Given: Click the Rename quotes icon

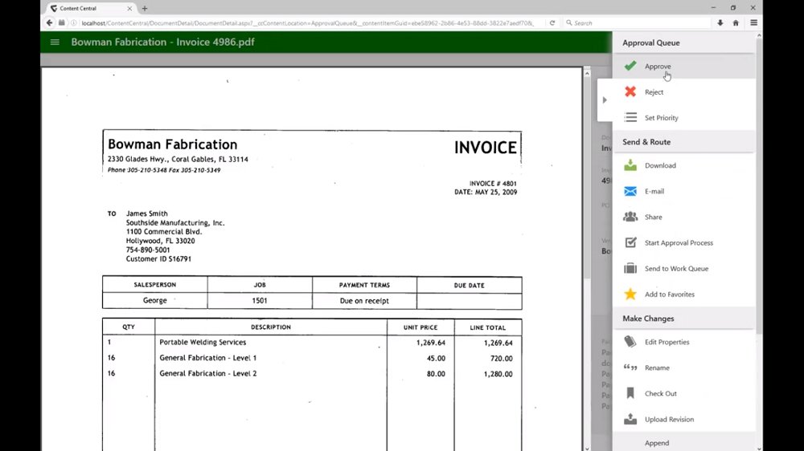Looking at the screenshot, I should click(630, 368).
